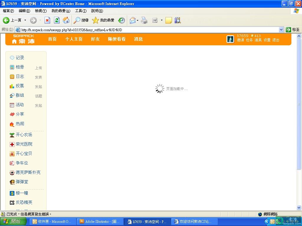The image size is (302, 226).
Task: Click the 上传 link beside 相册
Action: pos(38,68)
